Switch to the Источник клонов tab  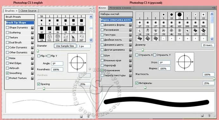[120, 8]
